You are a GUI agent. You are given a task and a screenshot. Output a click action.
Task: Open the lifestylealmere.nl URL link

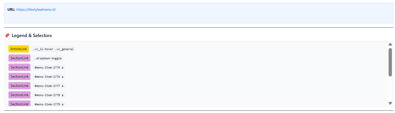(x=36, y=10)
